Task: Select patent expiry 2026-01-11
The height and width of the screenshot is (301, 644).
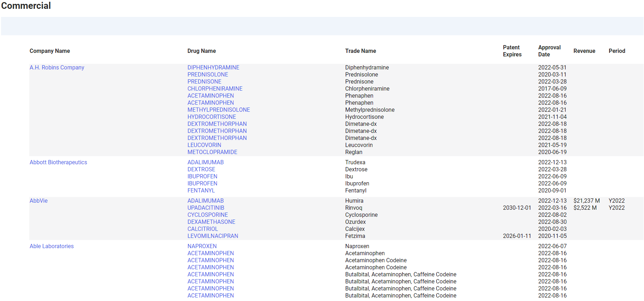Action: point(517,236)
